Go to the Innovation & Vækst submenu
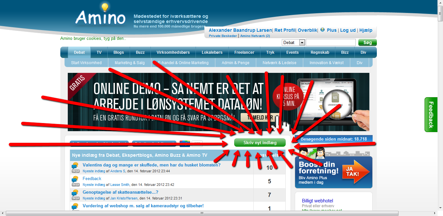The image size is (443, 216). click(327, 63)
